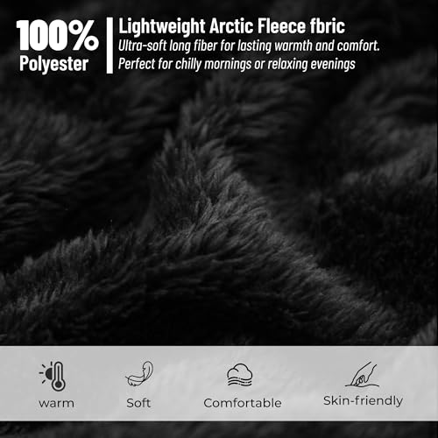The height and width of the screenshot is (438, 438).
Task: Click the white vertical divider bar
Action: [109, 46]
